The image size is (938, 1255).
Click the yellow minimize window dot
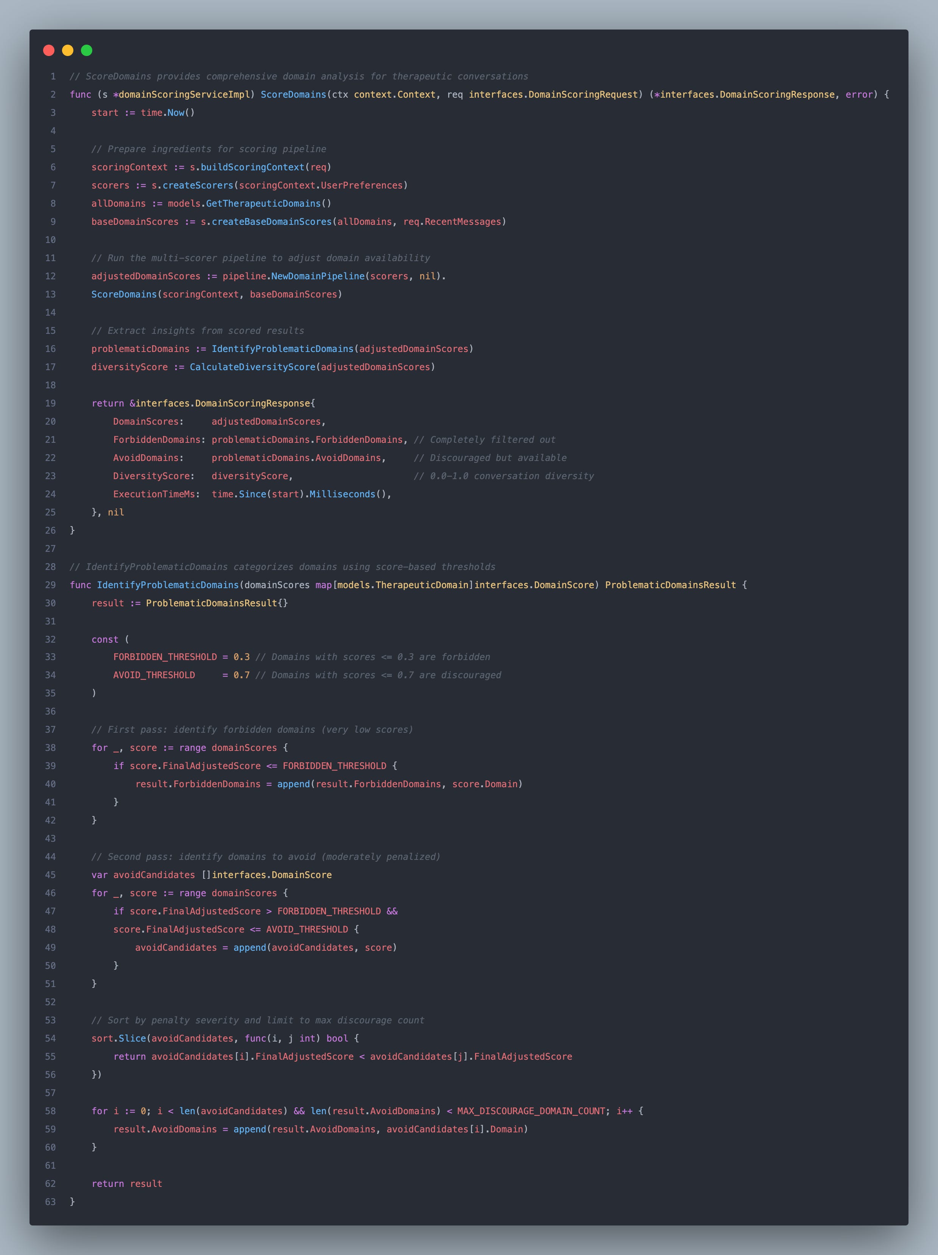coord(67,50)
